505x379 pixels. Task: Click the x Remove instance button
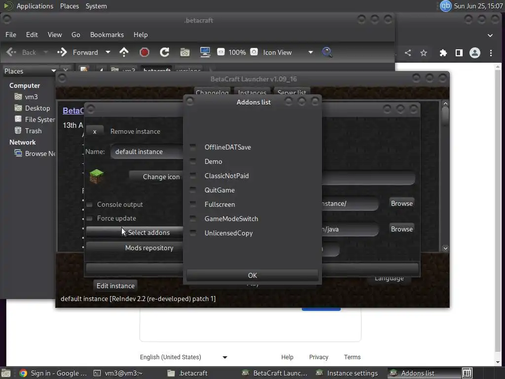[95, 131]
